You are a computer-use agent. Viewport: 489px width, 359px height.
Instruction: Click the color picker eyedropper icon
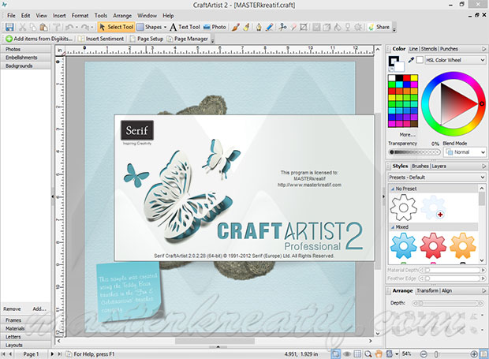[x=411, y=60]
